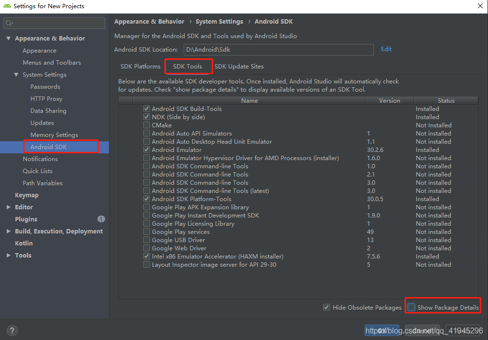The height and width of the screenshot is (340, 488).
Task: Check Google USB Driver box
Action: pos(146,240)
